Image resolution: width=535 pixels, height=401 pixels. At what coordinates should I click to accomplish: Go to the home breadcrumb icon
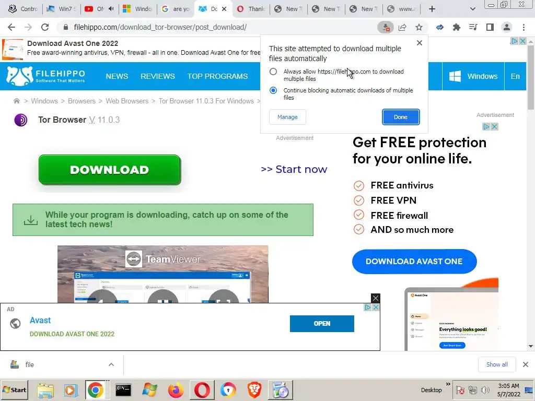(16, 101)
